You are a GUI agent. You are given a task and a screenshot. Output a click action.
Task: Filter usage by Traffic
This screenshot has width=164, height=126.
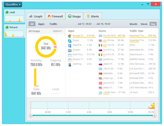(53, 24)
